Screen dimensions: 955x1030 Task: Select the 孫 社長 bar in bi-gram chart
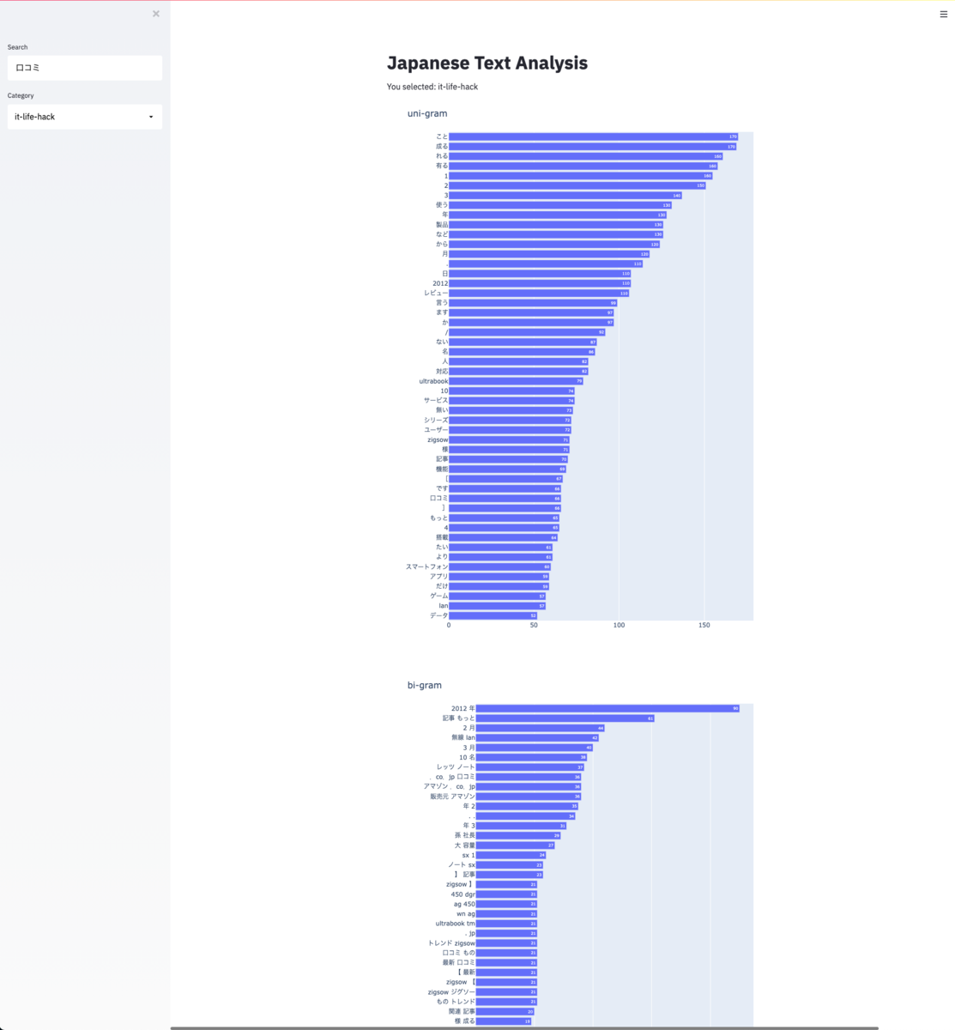coord(518,835)
